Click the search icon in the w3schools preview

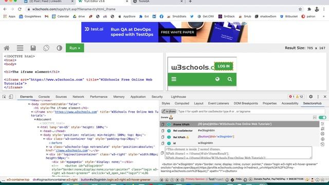click(230, 79)
